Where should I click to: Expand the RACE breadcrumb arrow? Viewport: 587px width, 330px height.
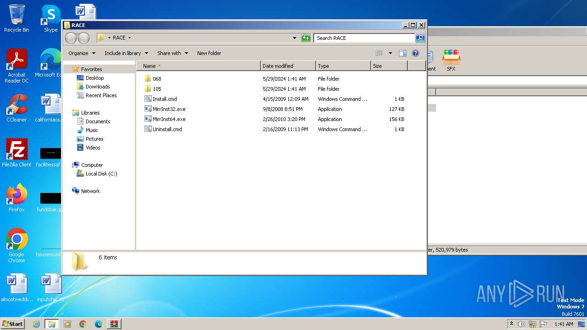click(129, 38)
